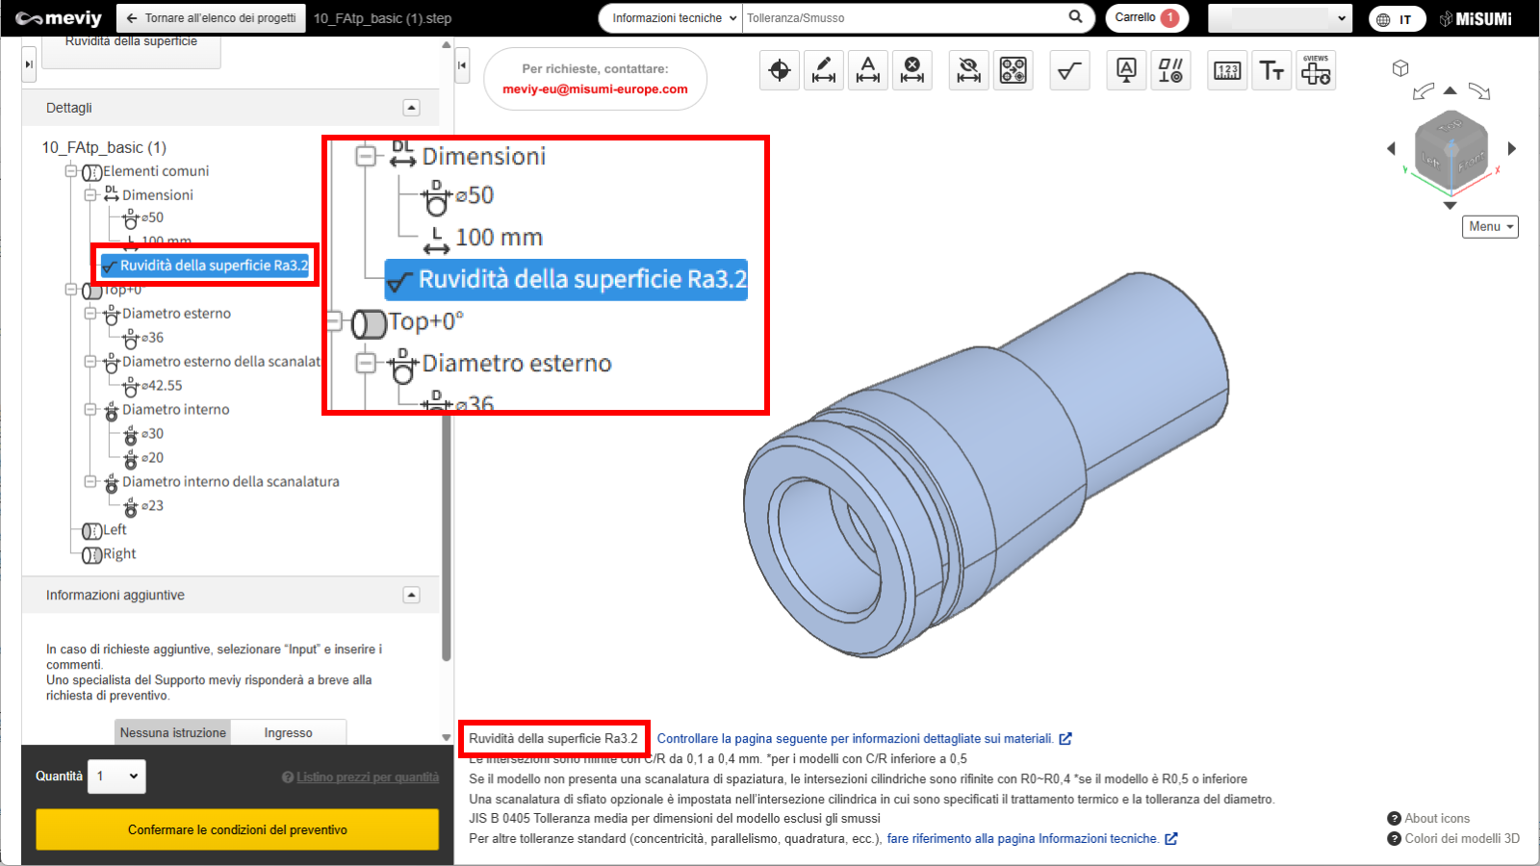
Task: Select the Nessuna istruzione option
Action: click(173, 732)
